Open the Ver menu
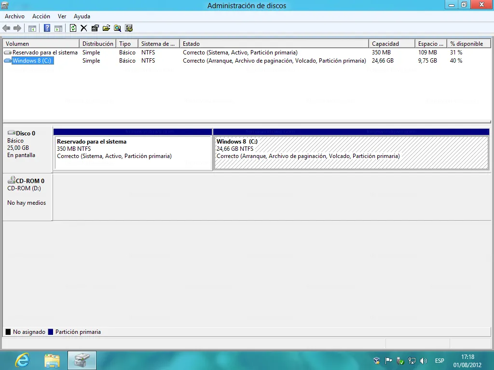Screen dimensions: 494x370 coord(62,16)
